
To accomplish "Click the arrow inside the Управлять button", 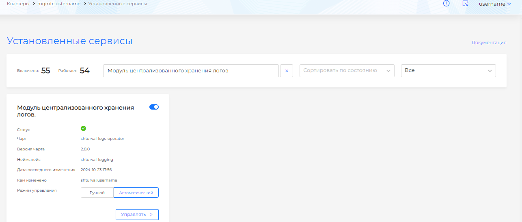I will click(x=151, y=215).
